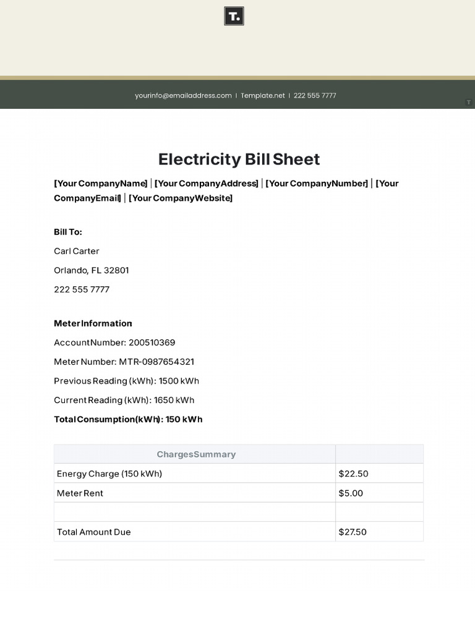The height and width of the screenshot is (633, 475).
Task: Visit the Template.net link in the header
Action: click(x=263, y=96)
